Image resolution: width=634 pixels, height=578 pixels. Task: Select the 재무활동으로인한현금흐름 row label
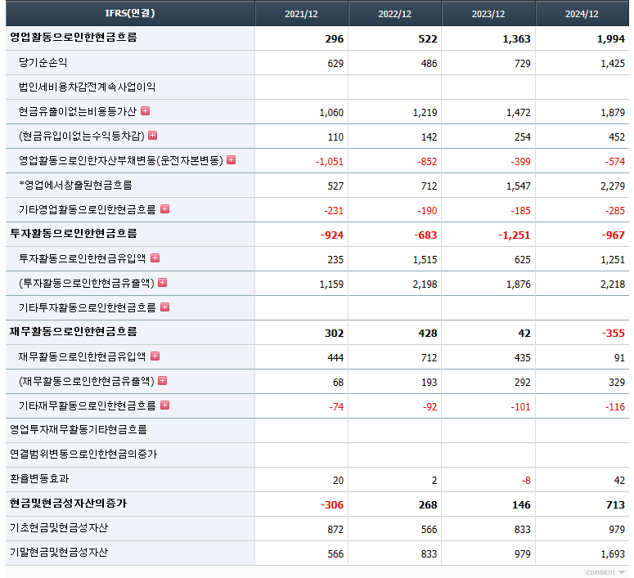(x=74, y=331)
